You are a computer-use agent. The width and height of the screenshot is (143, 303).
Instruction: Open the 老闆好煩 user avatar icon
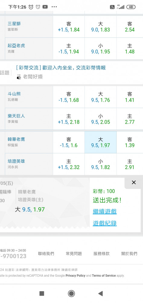(19, 77)
